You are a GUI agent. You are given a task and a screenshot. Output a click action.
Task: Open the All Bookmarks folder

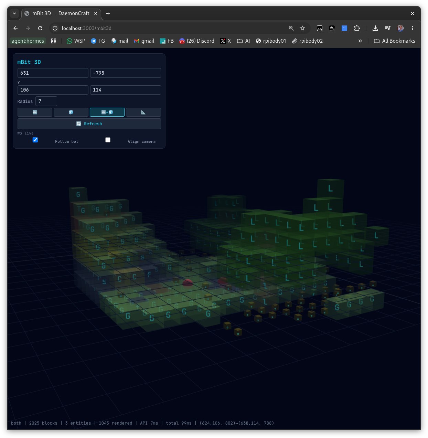click(395, 41)
